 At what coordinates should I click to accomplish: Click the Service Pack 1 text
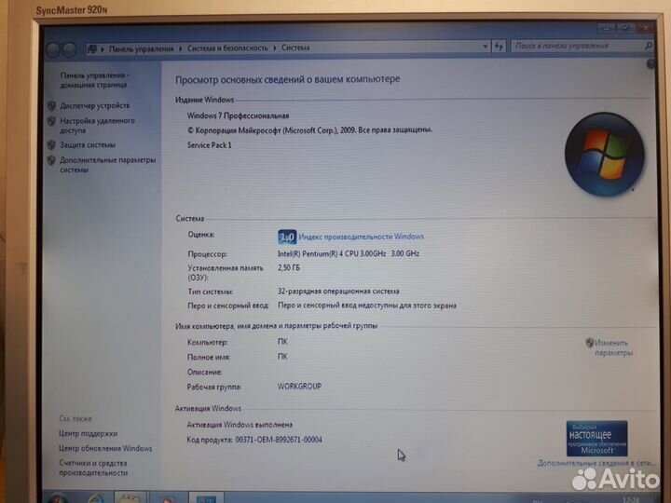click(x=210, y=145)
